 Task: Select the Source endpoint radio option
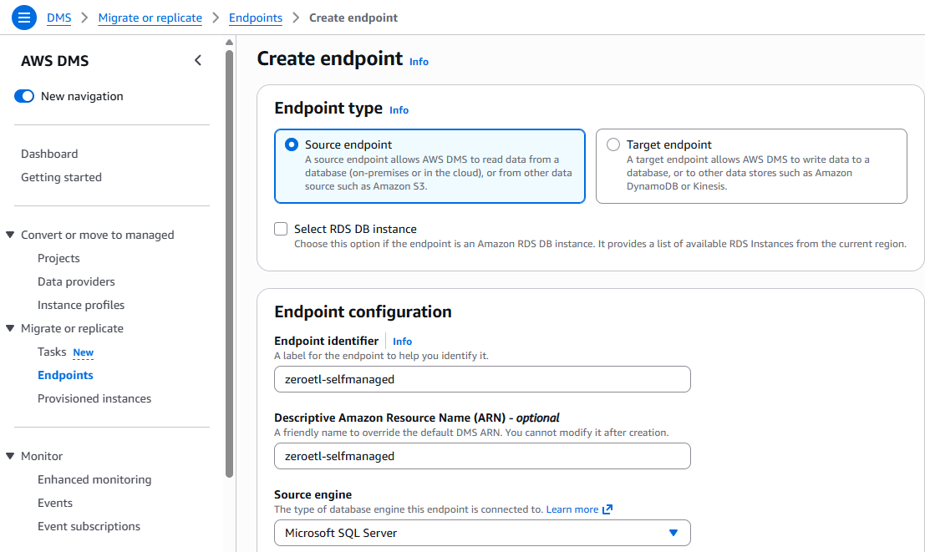point(292,144)
